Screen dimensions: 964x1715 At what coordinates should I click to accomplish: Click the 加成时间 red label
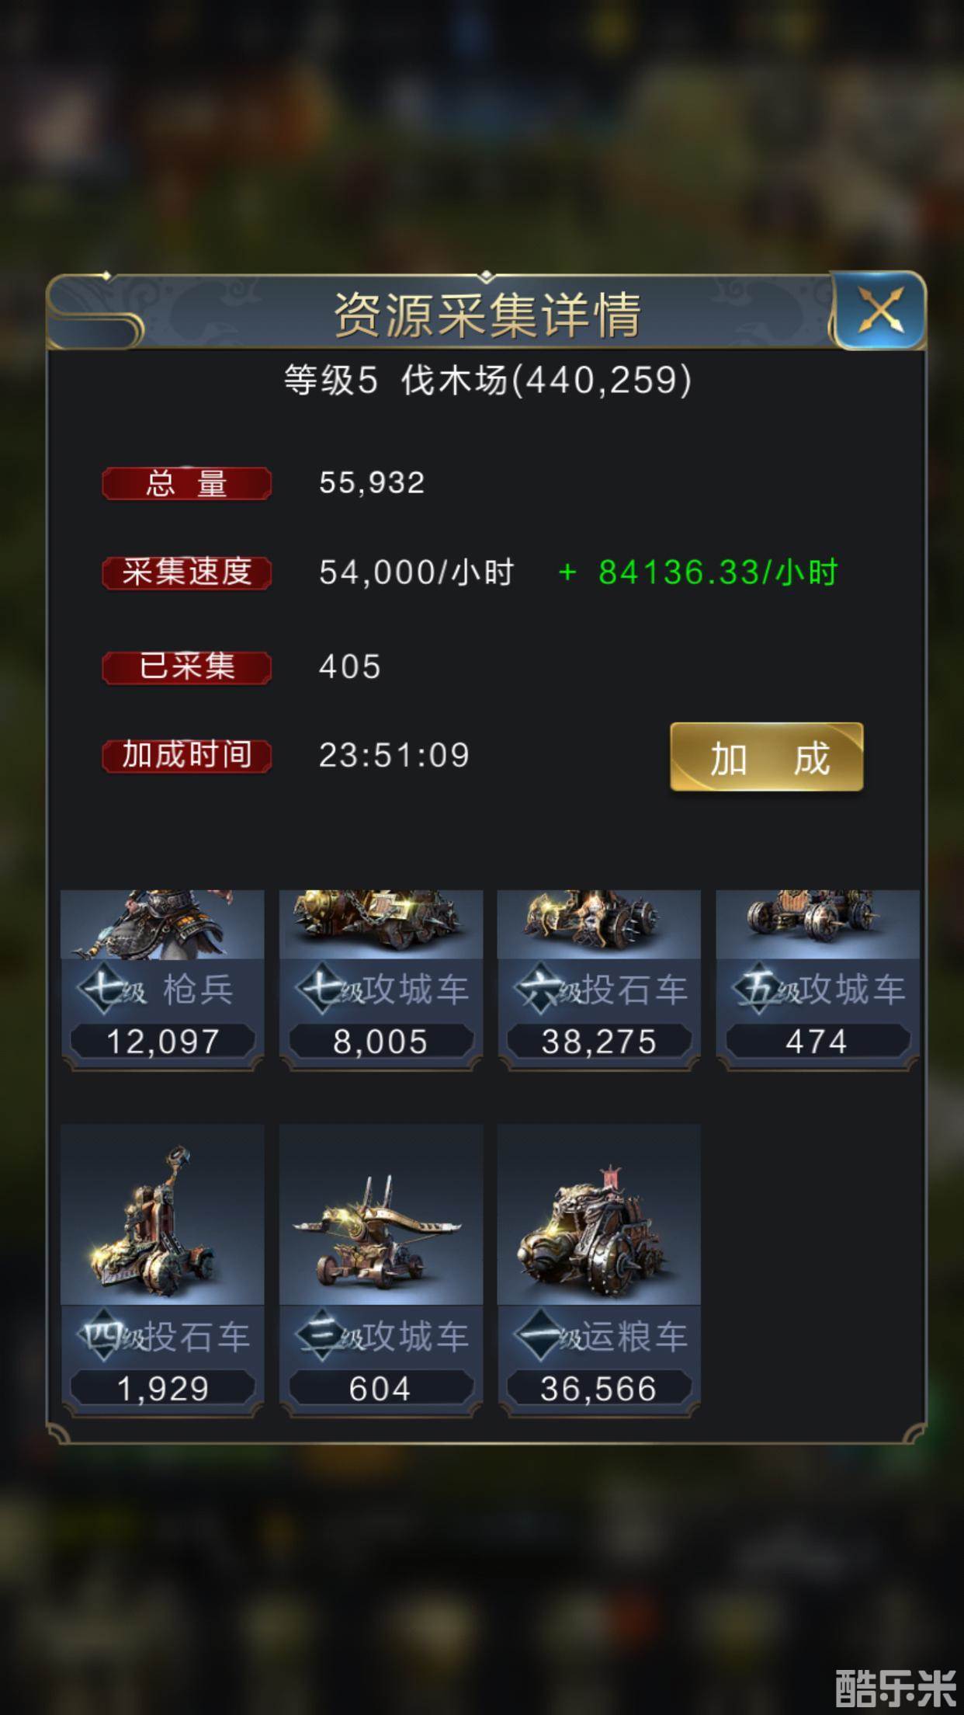tap(186, 755)
